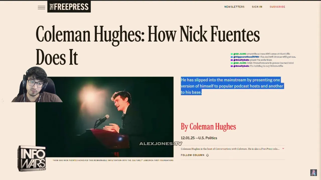The image size is (321, 180).
Task: Click the small avatar thumbnail at bottom right
Action: pyautogui.click(x=313, y=172)
